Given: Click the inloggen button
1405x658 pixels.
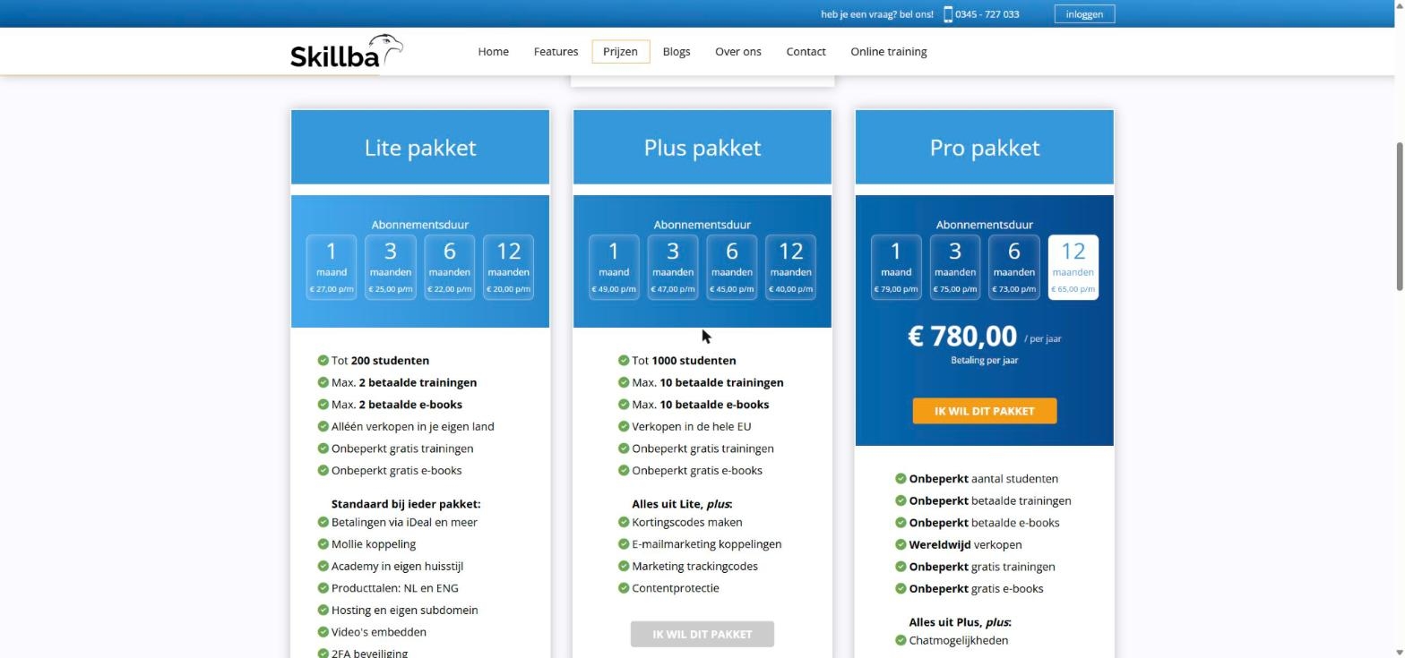Looking at the screenshot, I should point(1084,14).
